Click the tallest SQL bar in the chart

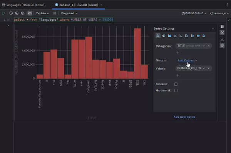pos(137,53)
